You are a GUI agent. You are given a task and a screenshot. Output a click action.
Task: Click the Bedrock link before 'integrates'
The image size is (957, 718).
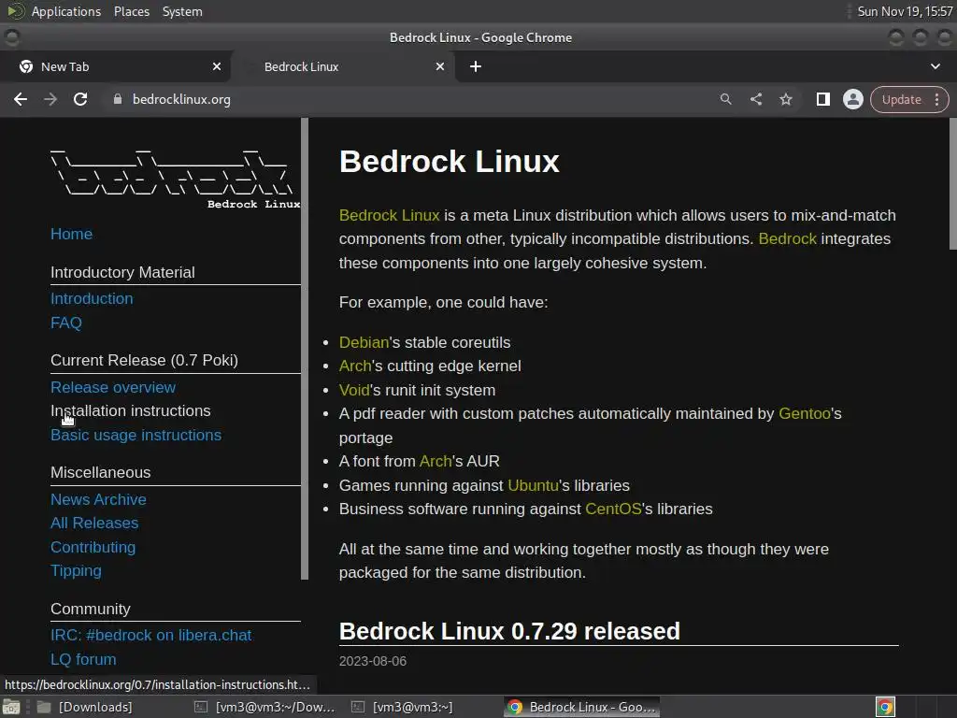point(787,238)
